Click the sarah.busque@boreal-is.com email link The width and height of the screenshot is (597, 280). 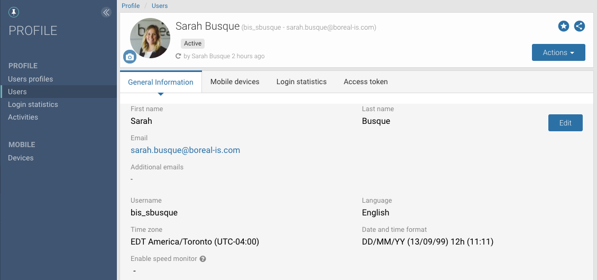click(185, 150)
